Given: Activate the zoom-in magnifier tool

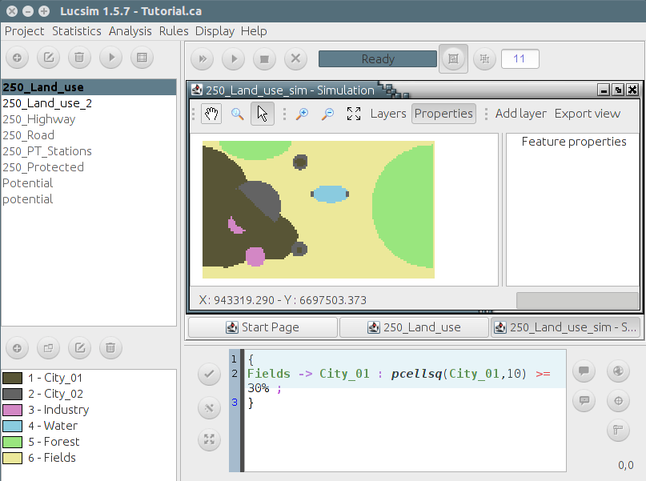Looking at the screenshot, I should [x=301, y=114].
